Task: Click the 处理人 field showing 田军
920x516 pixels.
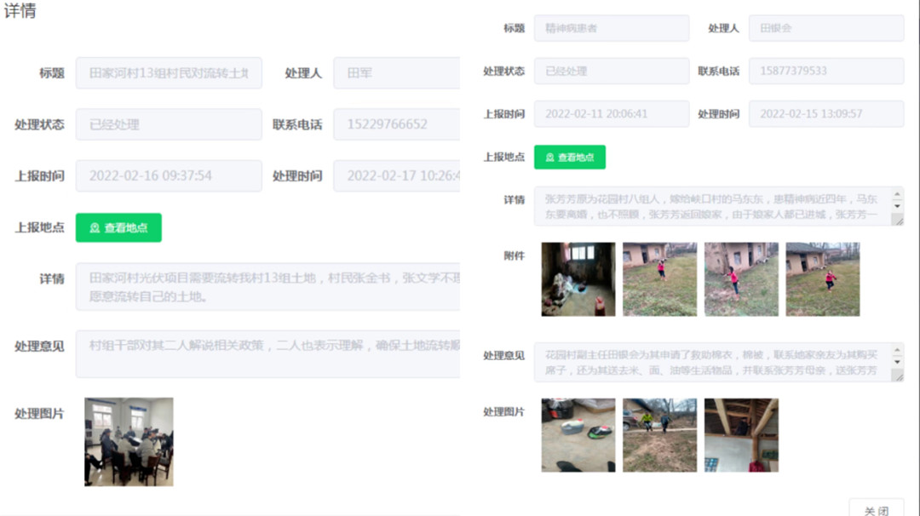Action: click(x=396, y=73)
